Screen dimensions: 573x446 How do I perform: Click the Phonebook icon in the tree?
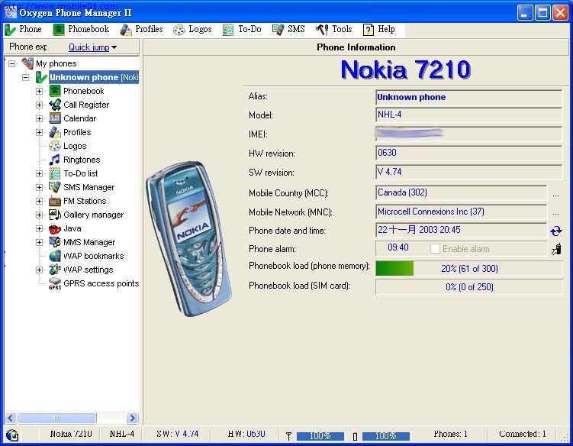click(x=55, y=91)
